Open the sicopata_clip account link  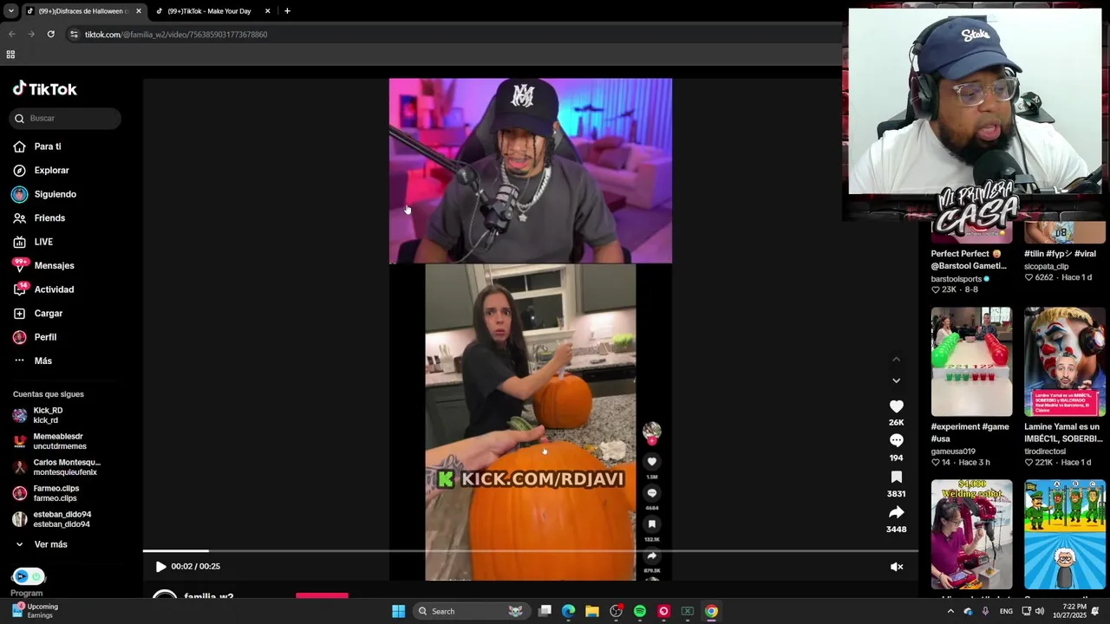pyautogui.click(x=1047, y=267)
